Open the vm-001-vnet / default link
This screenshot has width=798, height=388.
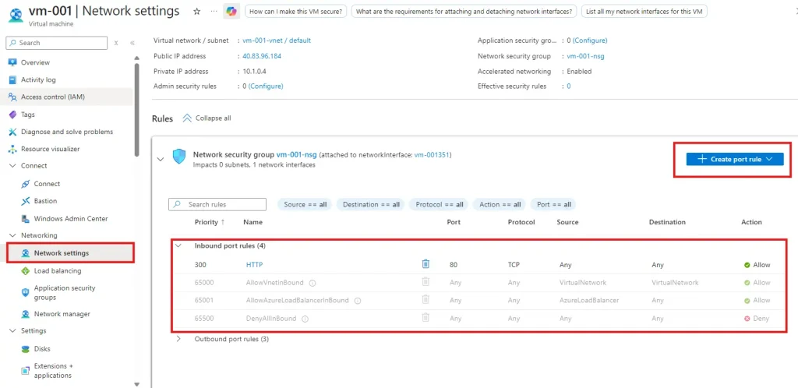point(276,41)
